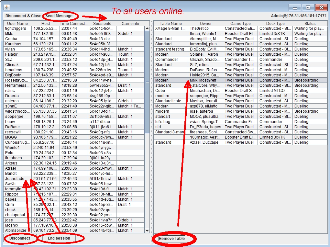The image size is (330, 247).
Task: Click the Remove Table button
Action: [x=171, y=239]
